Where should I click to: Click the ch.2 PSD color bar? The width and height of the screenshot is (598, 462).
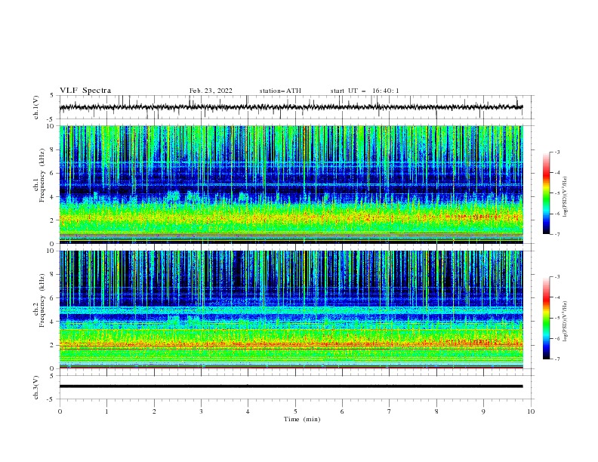tap(546, 318)
